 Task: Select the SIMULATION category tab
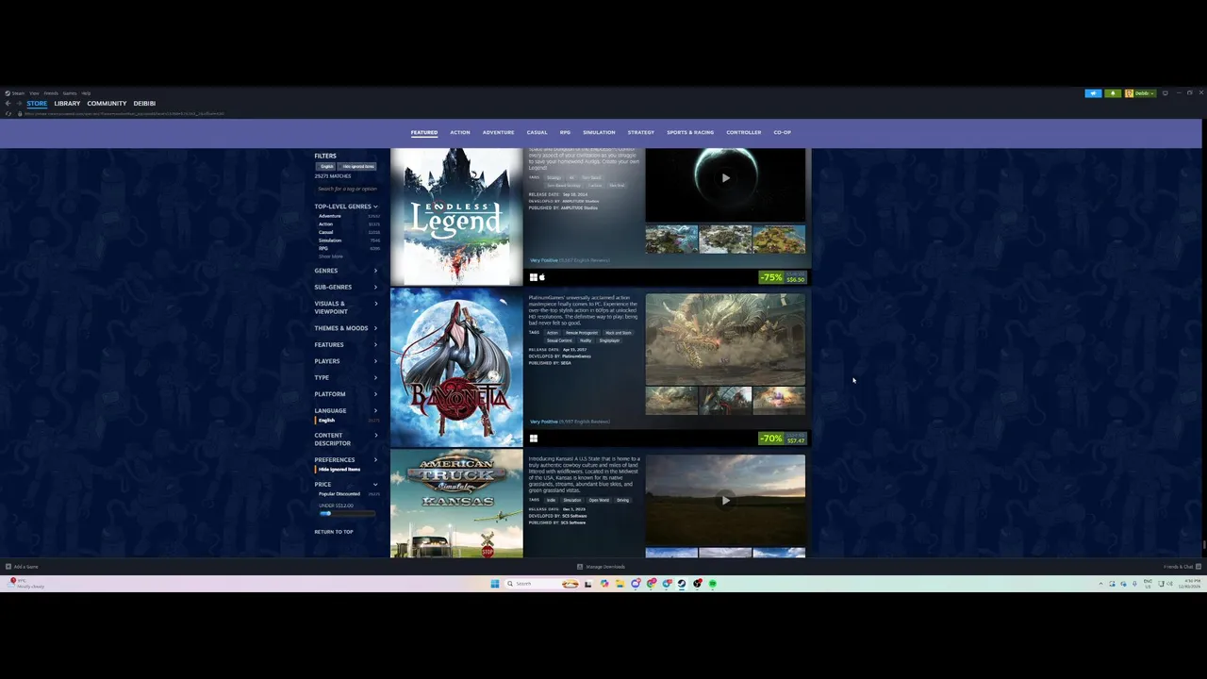pyautogui.click(x=599, y=132)
